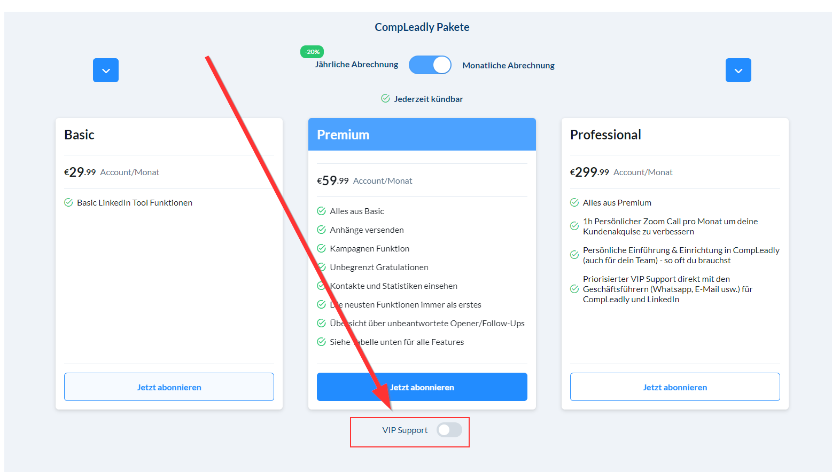The height and width of the screenshot is (472, 832).
Task: Click checkmark icon beside Kampagnen Funktion
Action: tap(321, 248)
